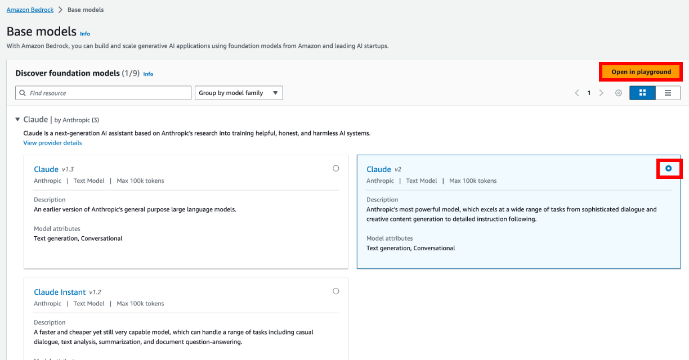Screen dimensions: 689x360
Task: Go to next page arrow
Action: [601, 93]
